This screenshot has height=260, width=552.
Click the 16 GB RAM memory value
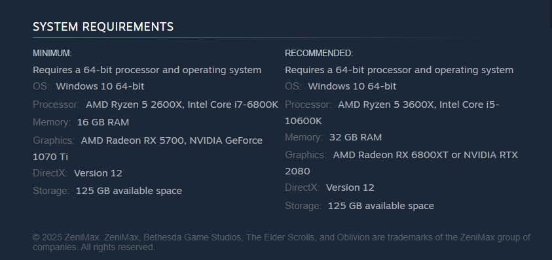103,122
